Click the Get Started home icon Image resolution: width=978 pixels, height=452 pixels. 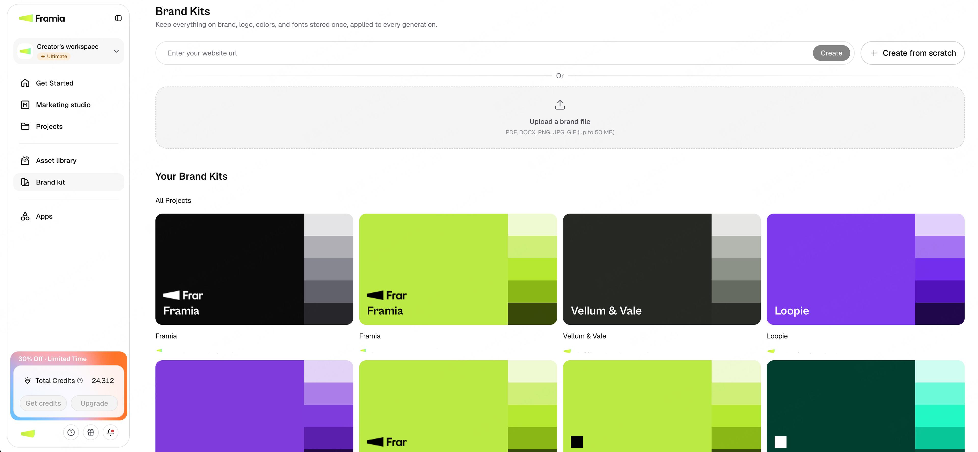click(25, 83)
